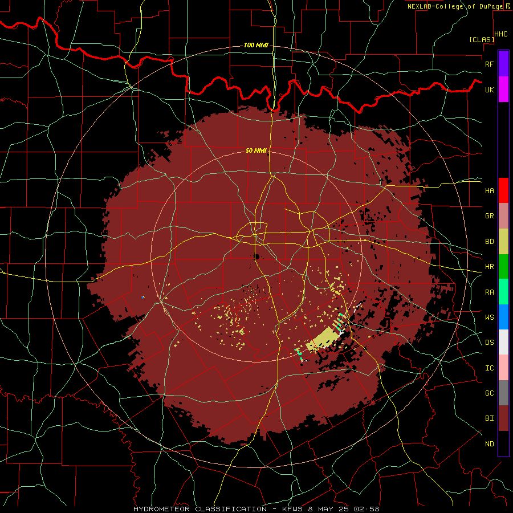This screenshot has width=513, height=513.
Task: Select the dusty pink GR legend swatch
Action: pyautogui.click(x=503, y=216)
